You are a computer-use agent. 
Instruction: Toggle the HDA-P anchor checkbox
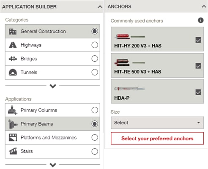[x=198, y=92]
